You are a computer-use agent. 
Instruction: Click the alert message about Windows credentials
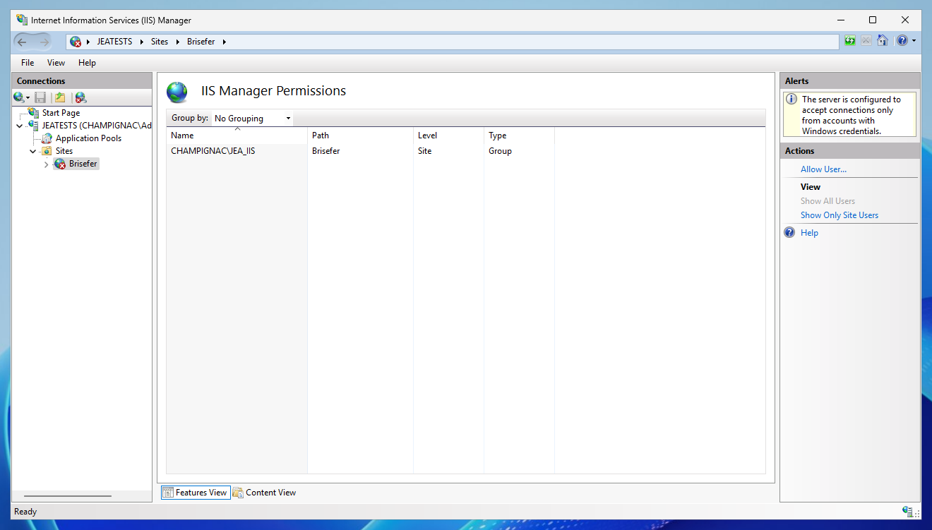[x=851, y=115]
